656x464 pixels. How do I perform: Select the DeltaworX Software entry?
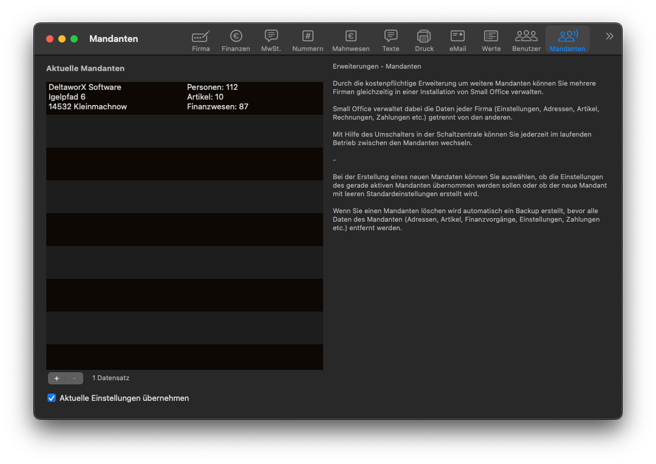85,87
